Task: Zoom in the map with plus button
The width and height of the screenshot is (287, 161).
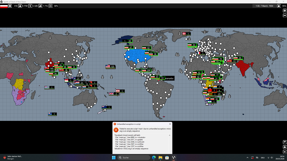Action: point(285,11)
